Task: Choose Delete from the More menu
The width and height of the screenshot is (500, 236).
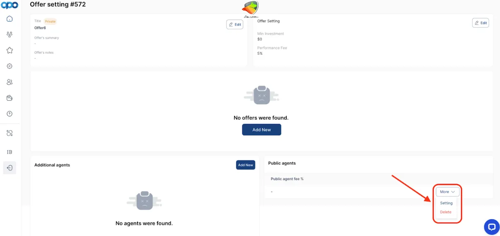Action: [446, 212]
